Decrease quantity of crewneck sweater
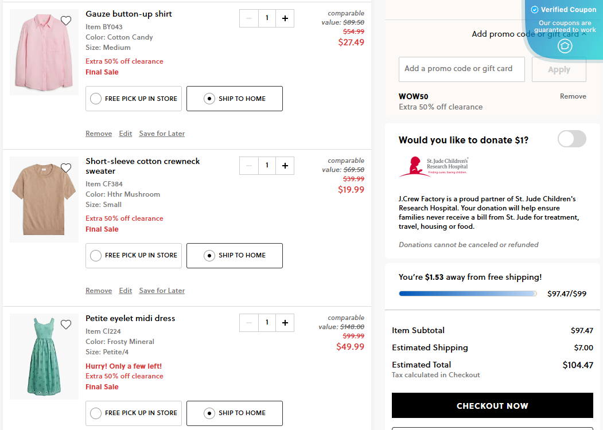The height and width of the screenshot is (430, 603). [x=248, y=166]
